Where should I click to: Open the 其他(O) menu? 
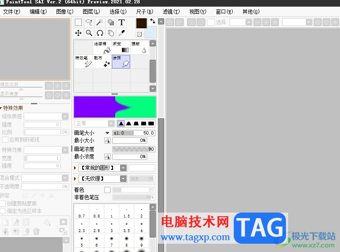[x=251, y=12]
